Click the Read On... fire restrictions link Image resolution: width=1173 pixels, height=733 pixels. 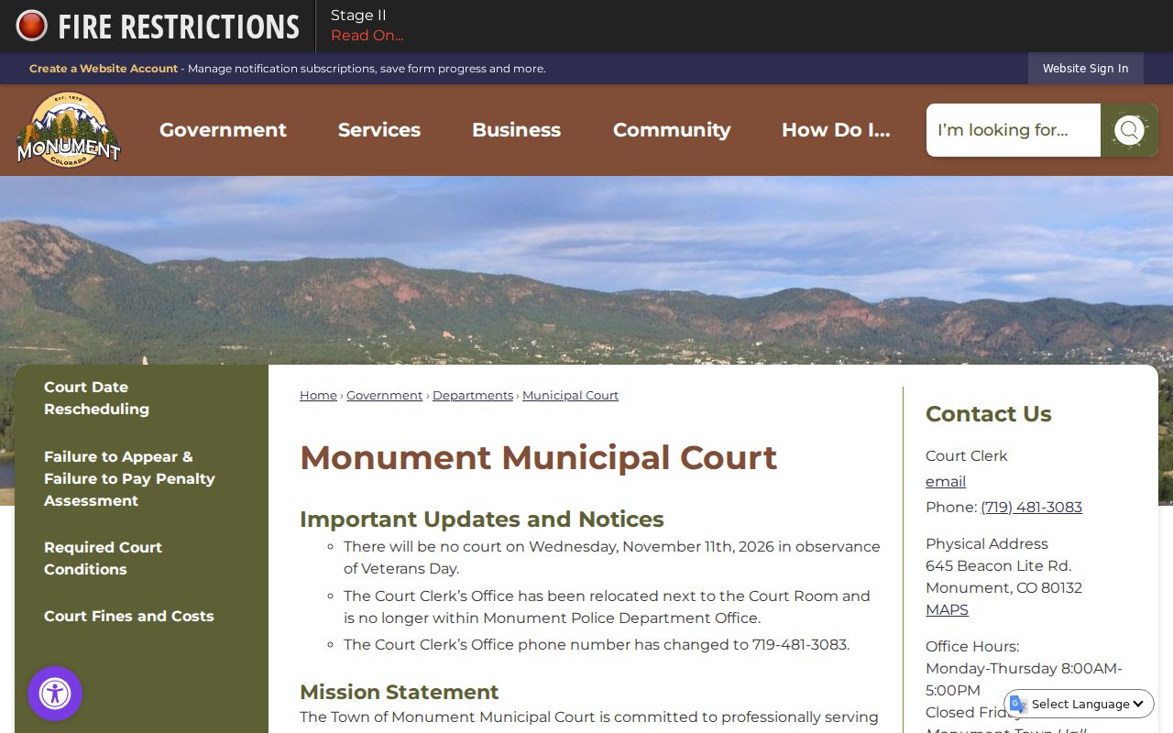tap(367, 36)
